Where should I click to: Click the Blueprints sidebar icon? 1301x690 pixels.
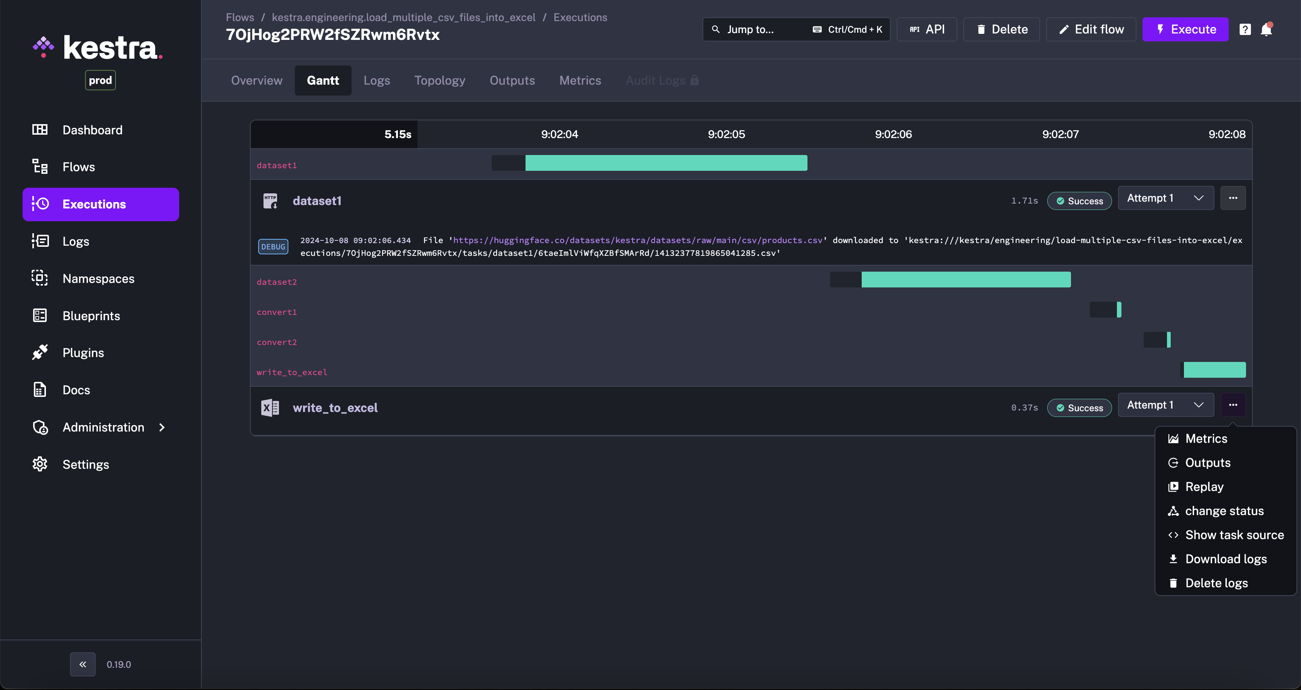coord(40,316)
